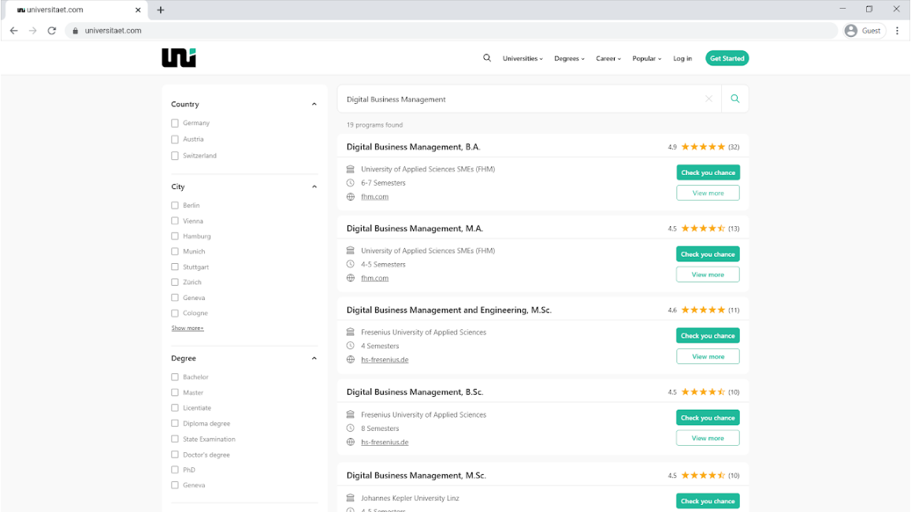This screenshot has width=911, height=512.
Task: Open the browser three-dot menu
Action: [x=897, y=31]
